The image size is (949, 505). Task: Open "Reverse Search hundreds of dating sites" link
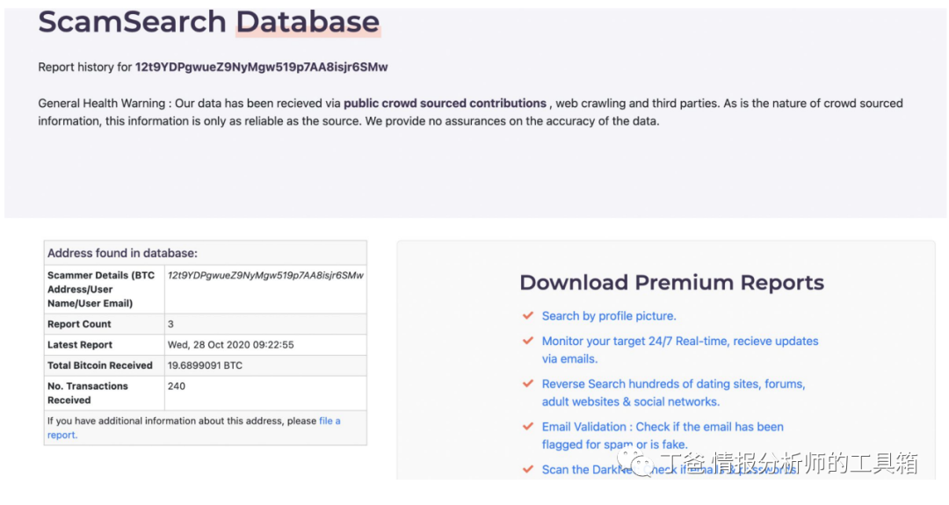coord(673,393)
